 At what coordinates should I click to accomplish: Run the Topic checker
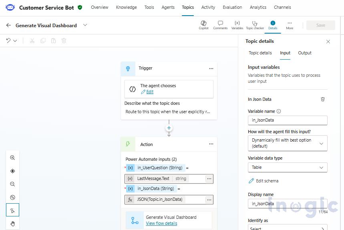coord(255,25)
